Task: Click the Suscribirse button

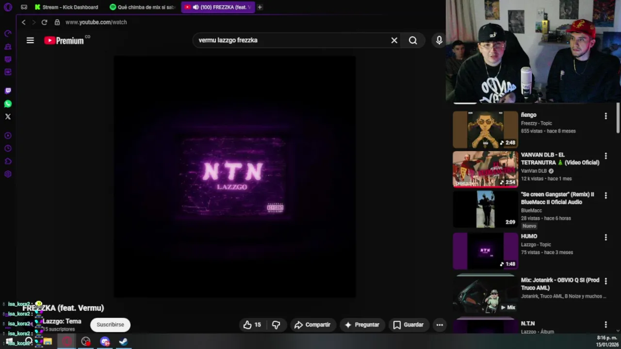Action: 110,325
